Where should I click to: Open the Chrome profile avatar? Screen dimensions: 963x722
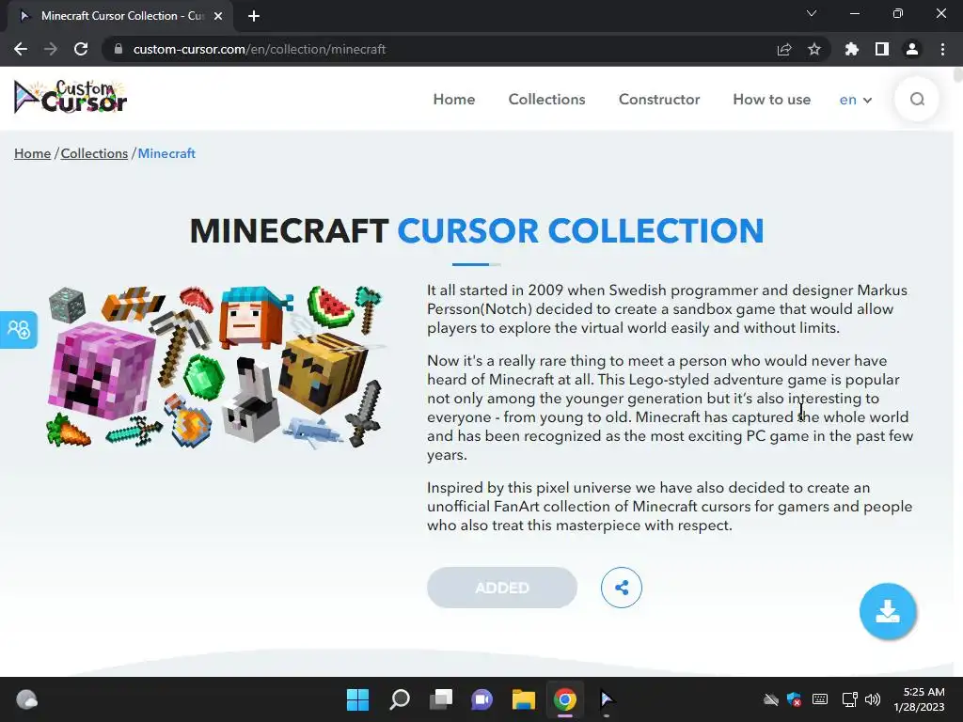click(x=912, y=49)
